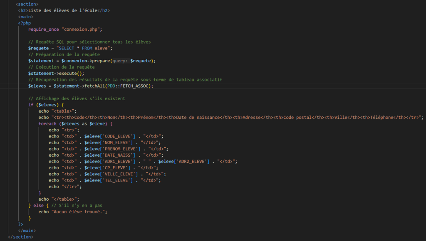Click the 'CODE_ELEVE' array key
Viewport: 426px width, 241px height.
(120, 136)
